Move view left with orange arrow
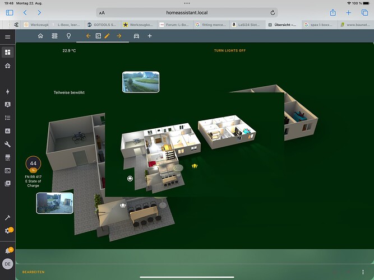The image size is (374, 280). click(x=88, y=36)
